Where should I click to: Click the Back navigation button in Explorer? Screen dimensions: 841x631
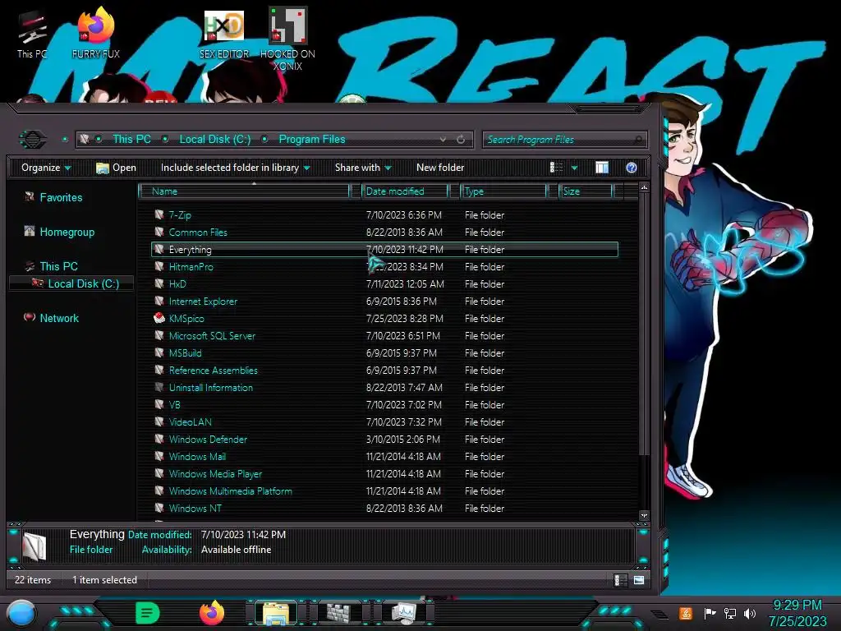[33, 140]
